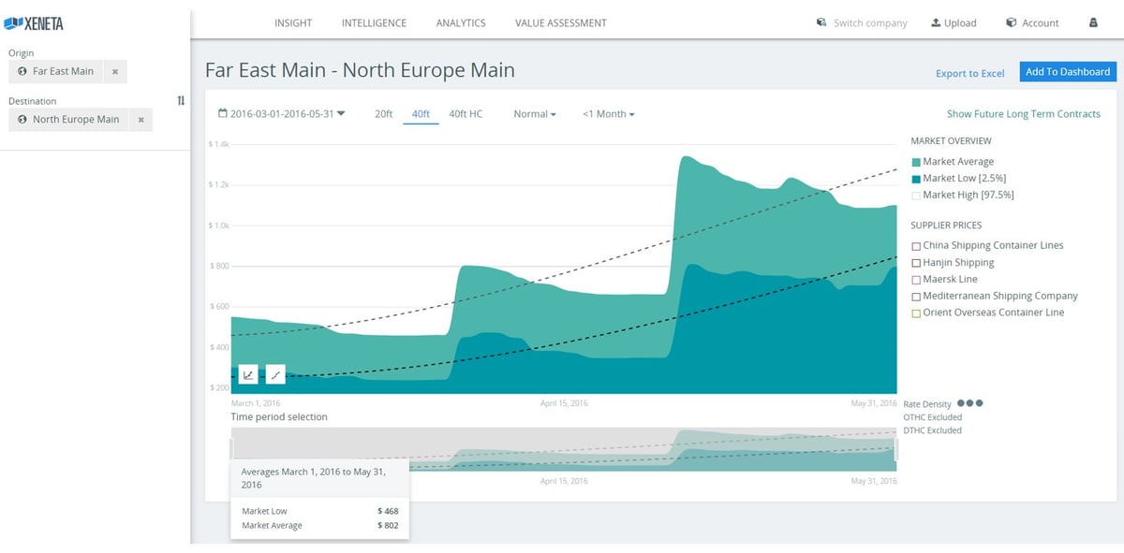Click the $ 200 axis label
This screenshot has height=553, width=1124.
[220, 387]
